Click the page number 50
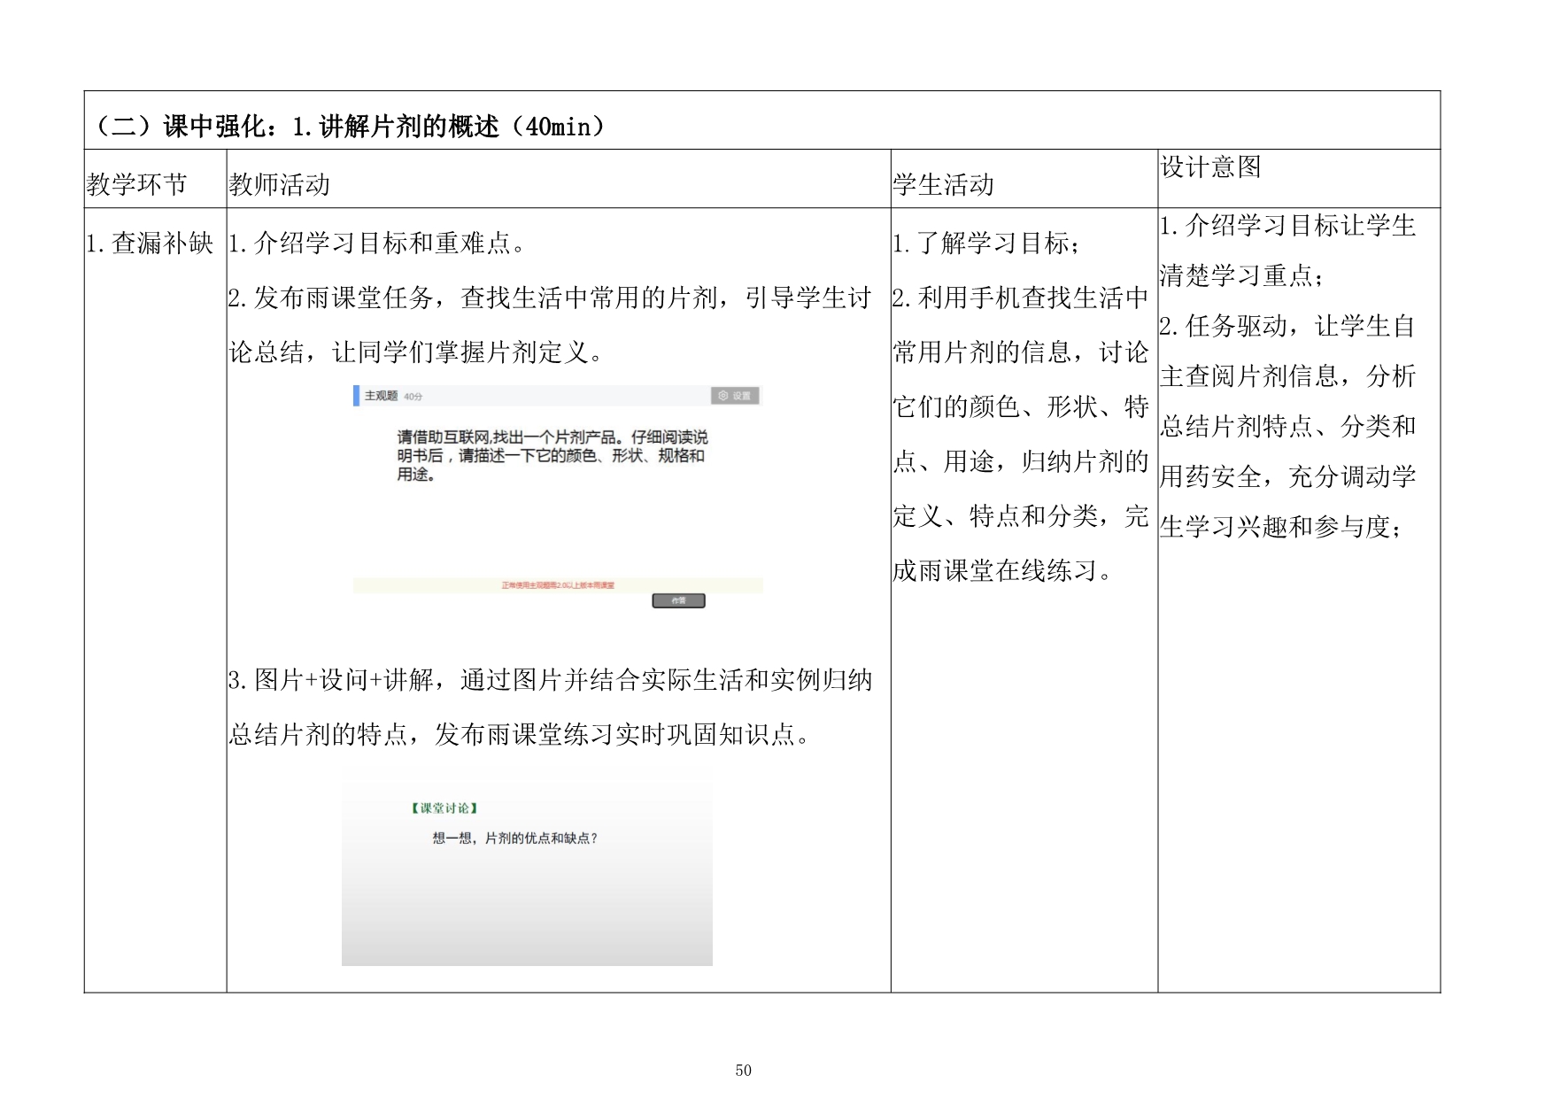This screenshot has height=1098, width=1553. coord(743,1071)
